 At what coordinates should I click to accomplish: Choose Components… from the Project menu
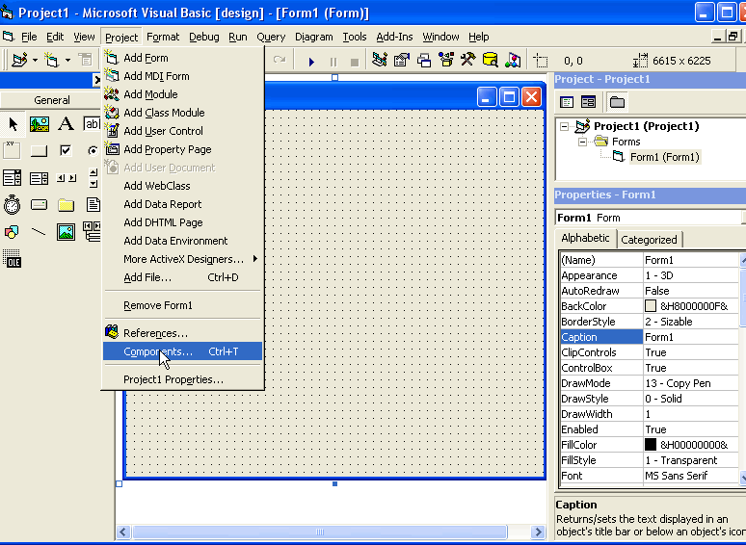183,351
